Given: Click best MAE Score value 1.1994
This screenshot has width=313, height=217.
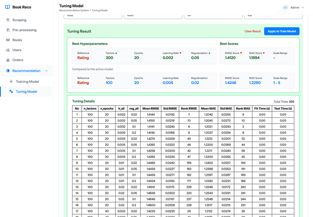Looking at the screenshot, I should (254, 58).
